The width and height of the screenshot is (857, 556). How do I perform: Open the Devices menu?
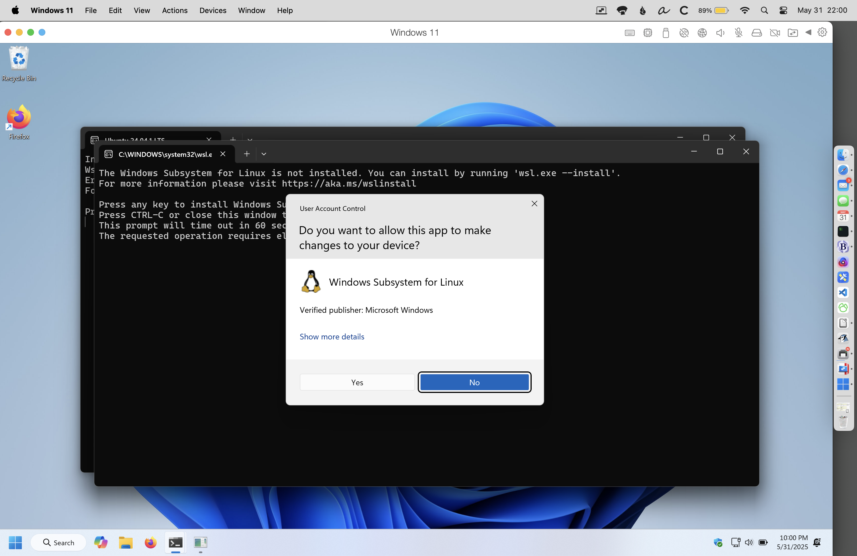tap(213, 10)
